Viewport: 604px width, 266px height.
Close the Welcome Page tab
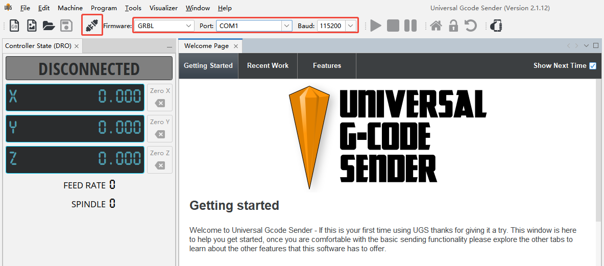coord(236,46)
